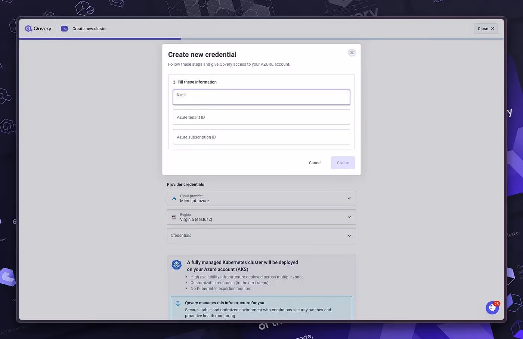Click the Kubernetes icon in the AKS banner
The width and height of the screenshot is (523, 339).
tap(176, 264)
